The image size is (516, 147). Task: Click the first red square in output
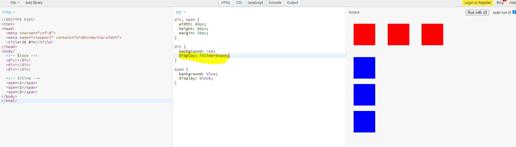click(364, 34)
